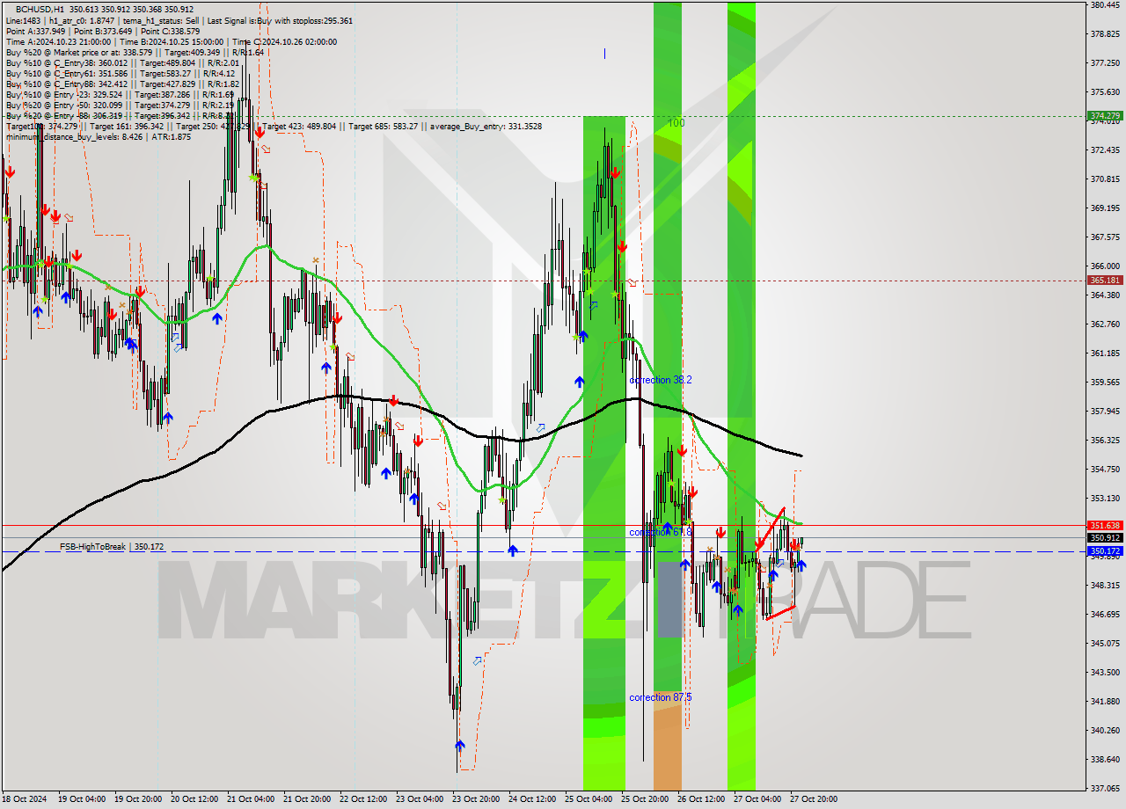1126x809 pixels.
Task: Click the 'correction 61.8' label
Action: pyautogui.click(x=661, y=532)
